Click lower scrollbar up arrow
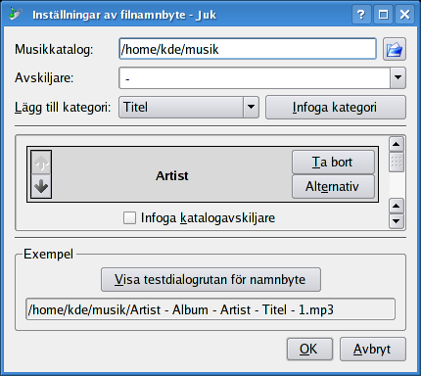 (x=397, y=206)
